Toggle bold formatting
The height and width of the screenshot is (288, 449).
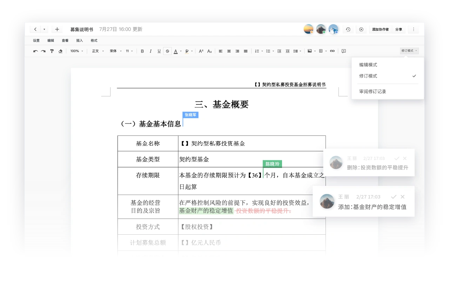pyautogui.click(x=142, y=51)
